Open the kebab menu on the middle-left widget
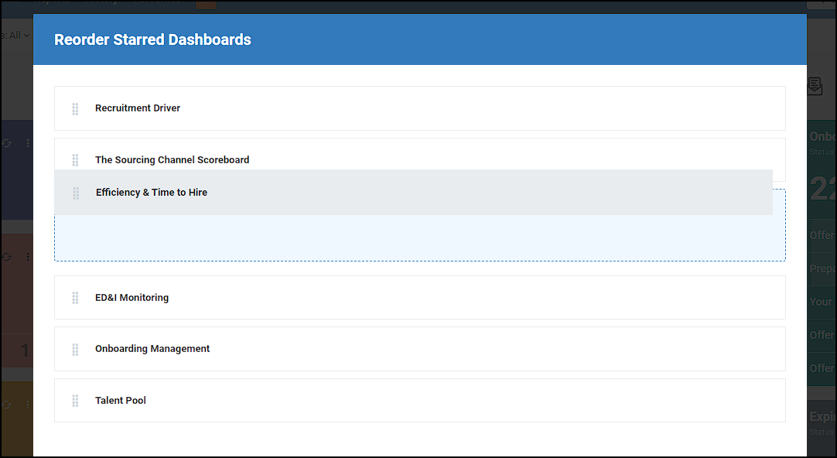Screen dimensions: 837x458 pos(28,256)
